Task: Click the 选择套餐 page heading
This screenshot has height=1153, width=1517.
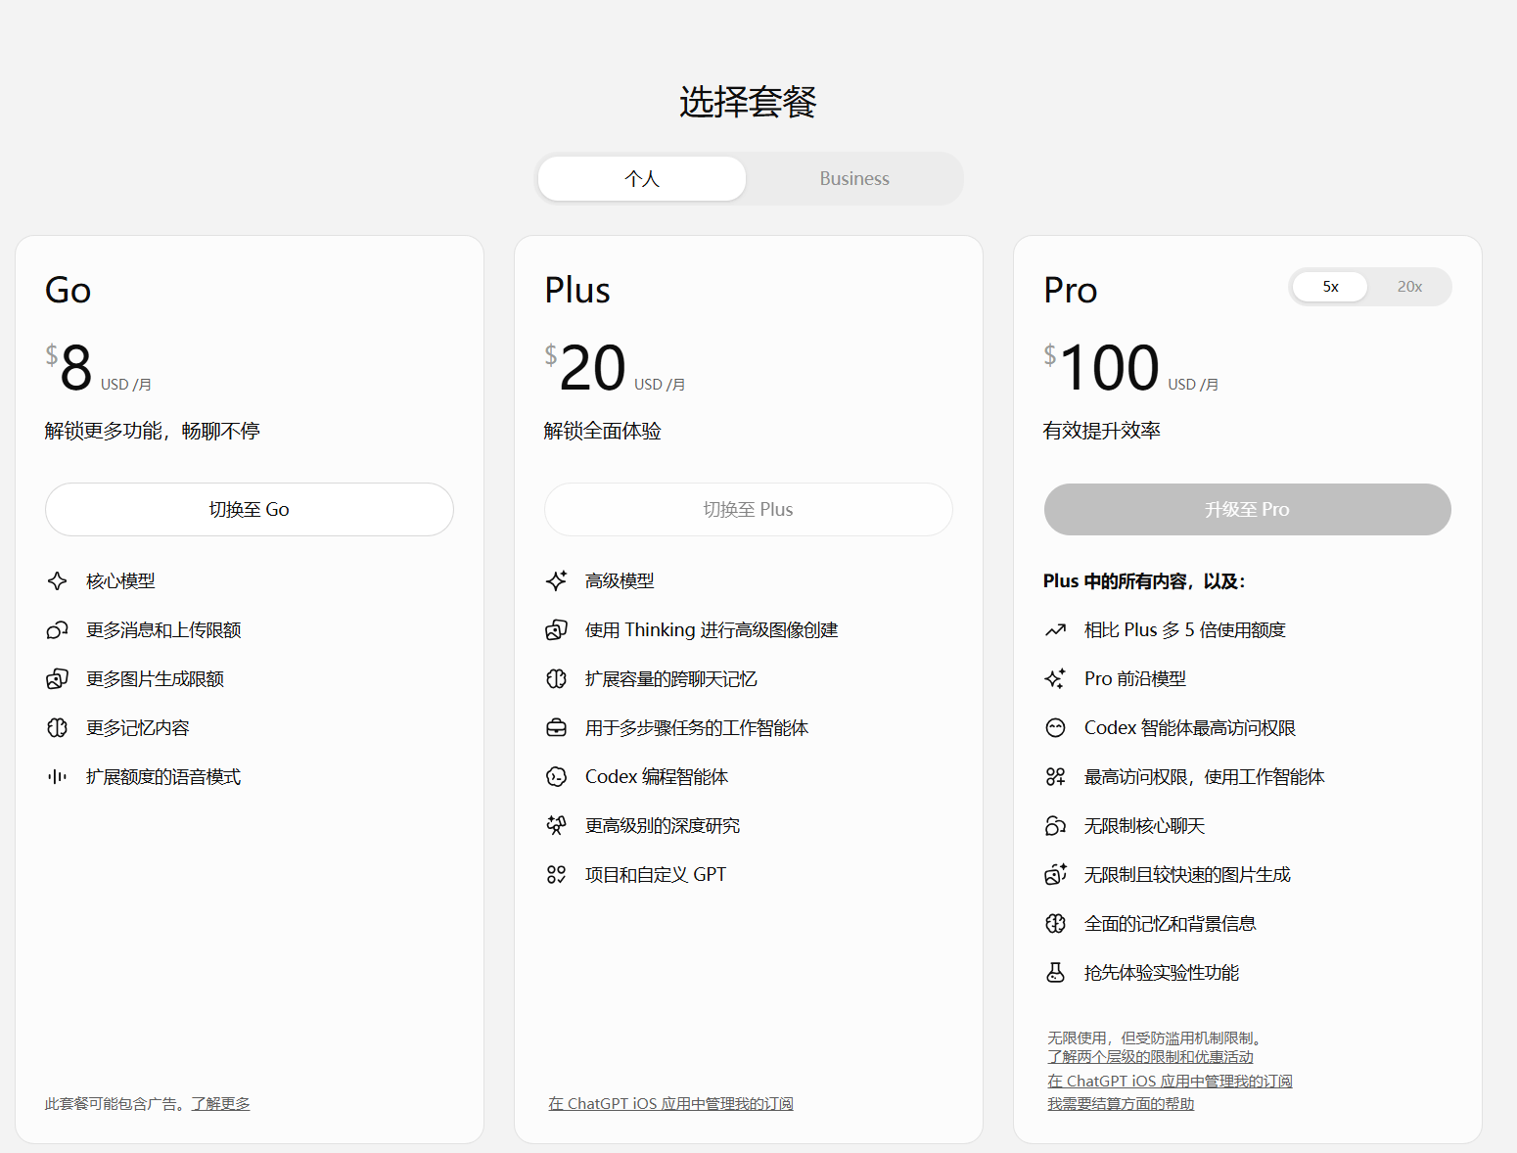Action: 749,102
